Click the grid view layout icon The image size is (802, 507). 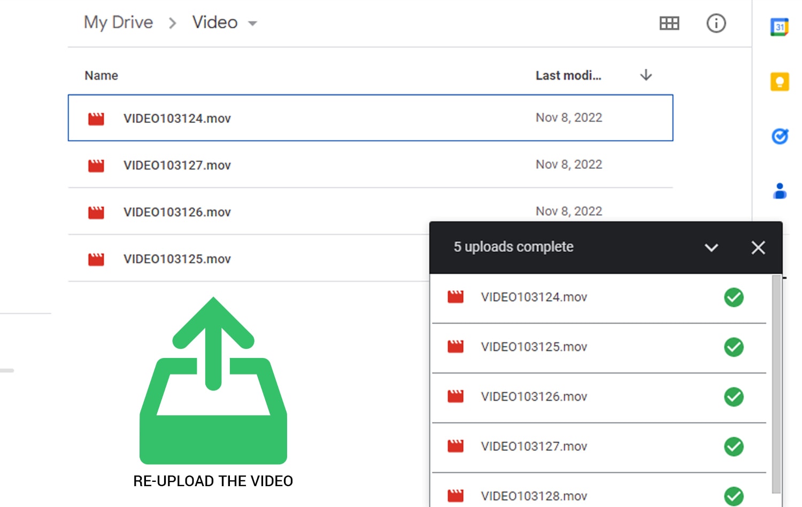point(669,24)
